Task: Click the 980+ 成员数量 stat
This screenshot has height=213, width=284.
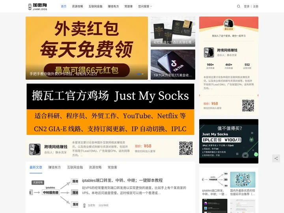Action: pos(210,66)
